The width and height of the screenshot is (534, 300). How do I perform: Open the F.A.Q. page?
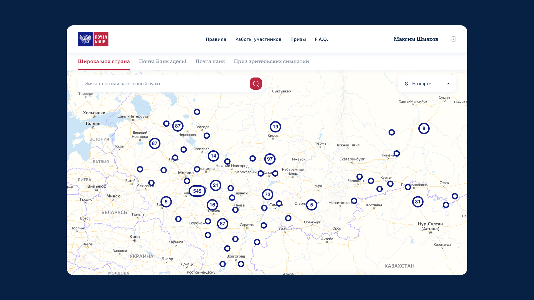click(322, 39)
